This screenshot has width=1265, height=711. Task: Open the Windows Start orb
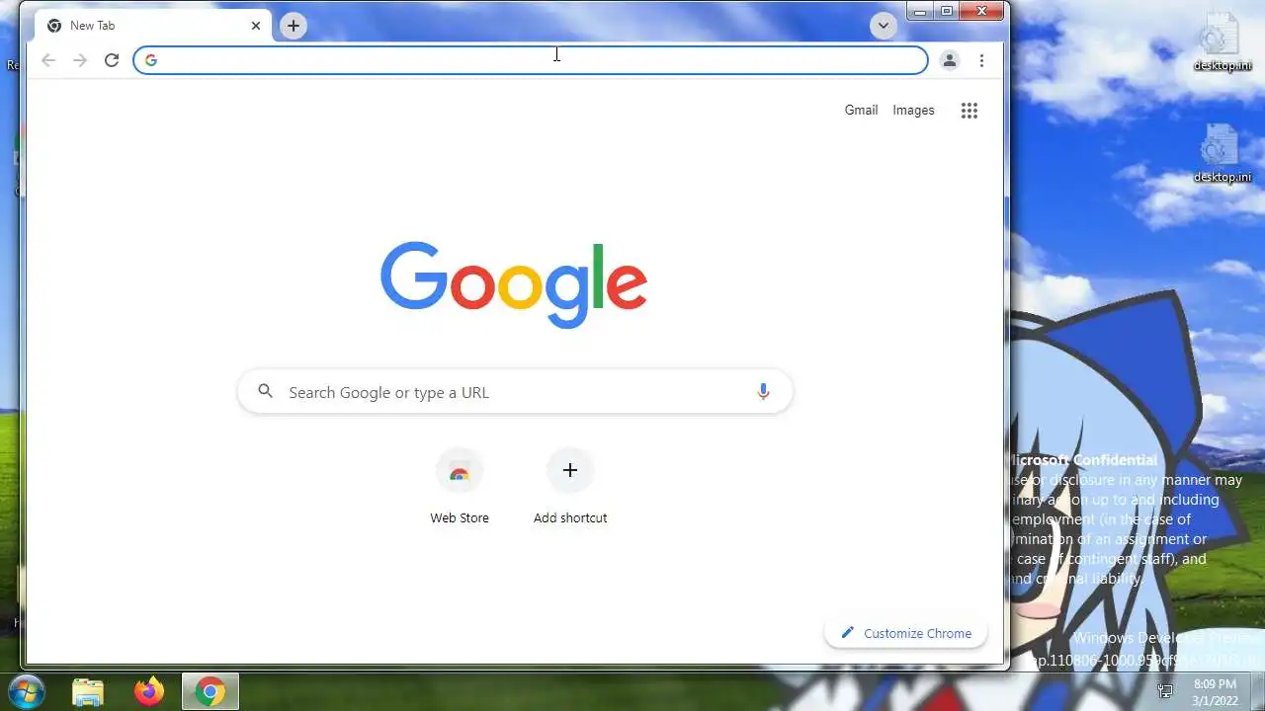(26, 691)
